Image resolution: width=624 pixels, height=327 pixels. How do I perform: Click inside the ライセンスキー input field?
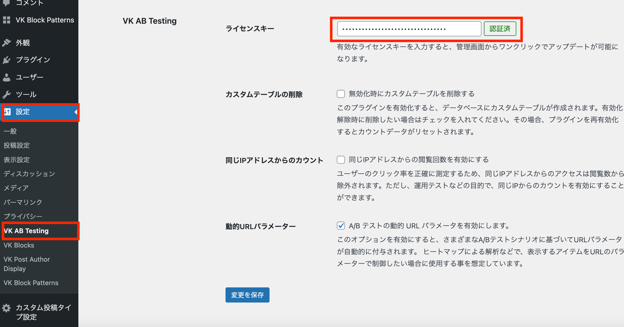[x=409, y=29]
